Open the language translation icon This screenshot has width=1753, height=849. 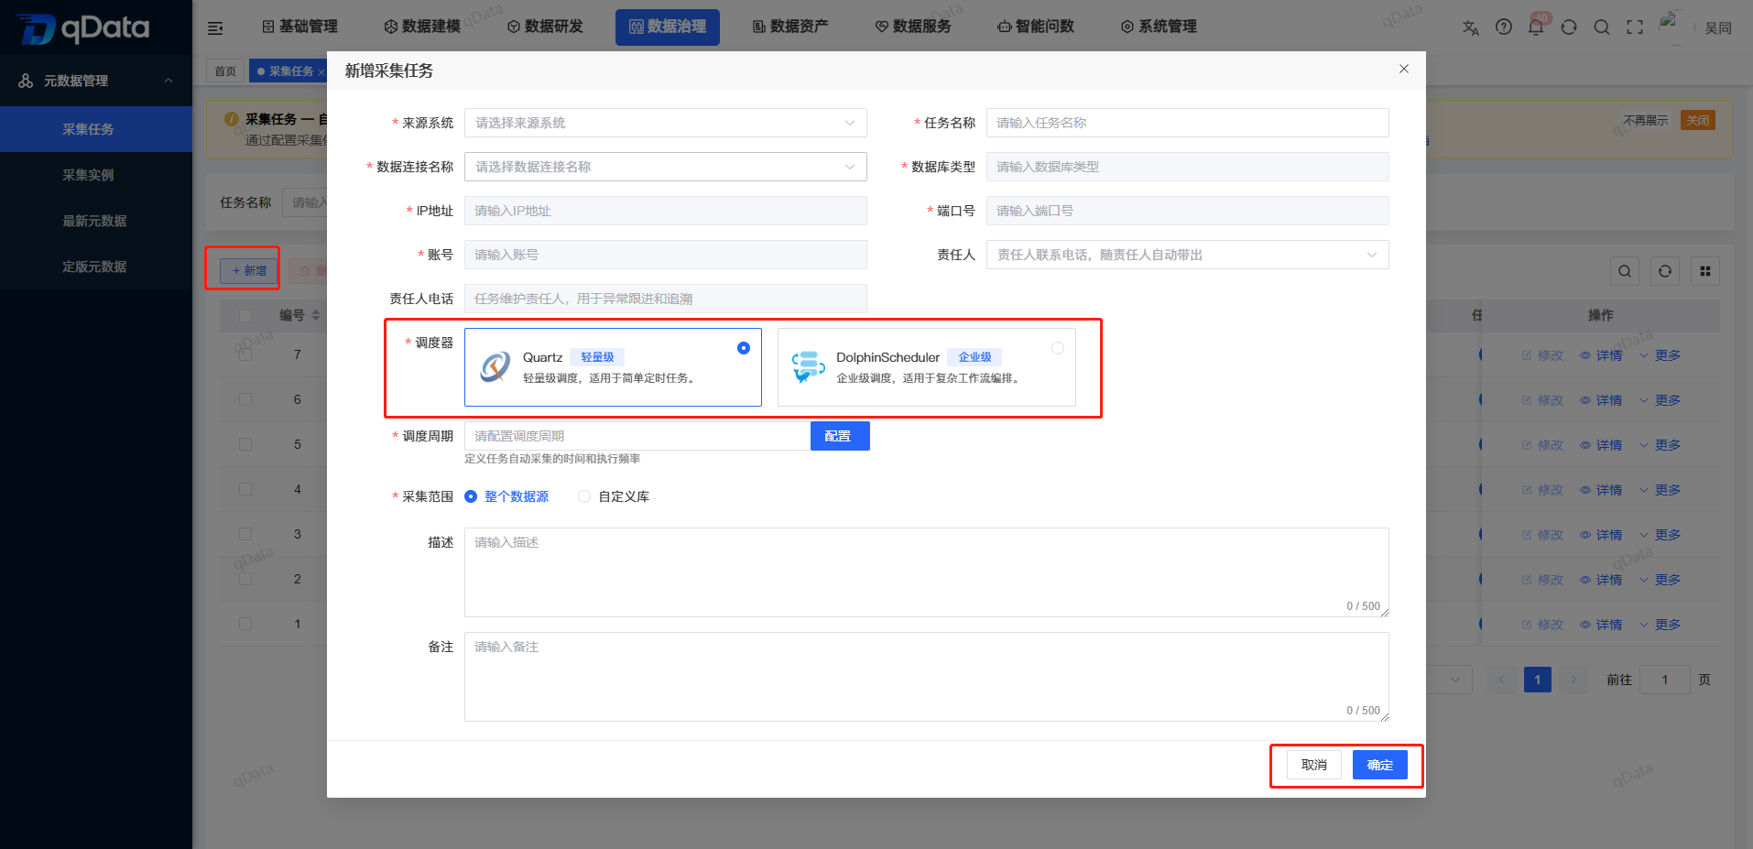[x=1471, y=27]
